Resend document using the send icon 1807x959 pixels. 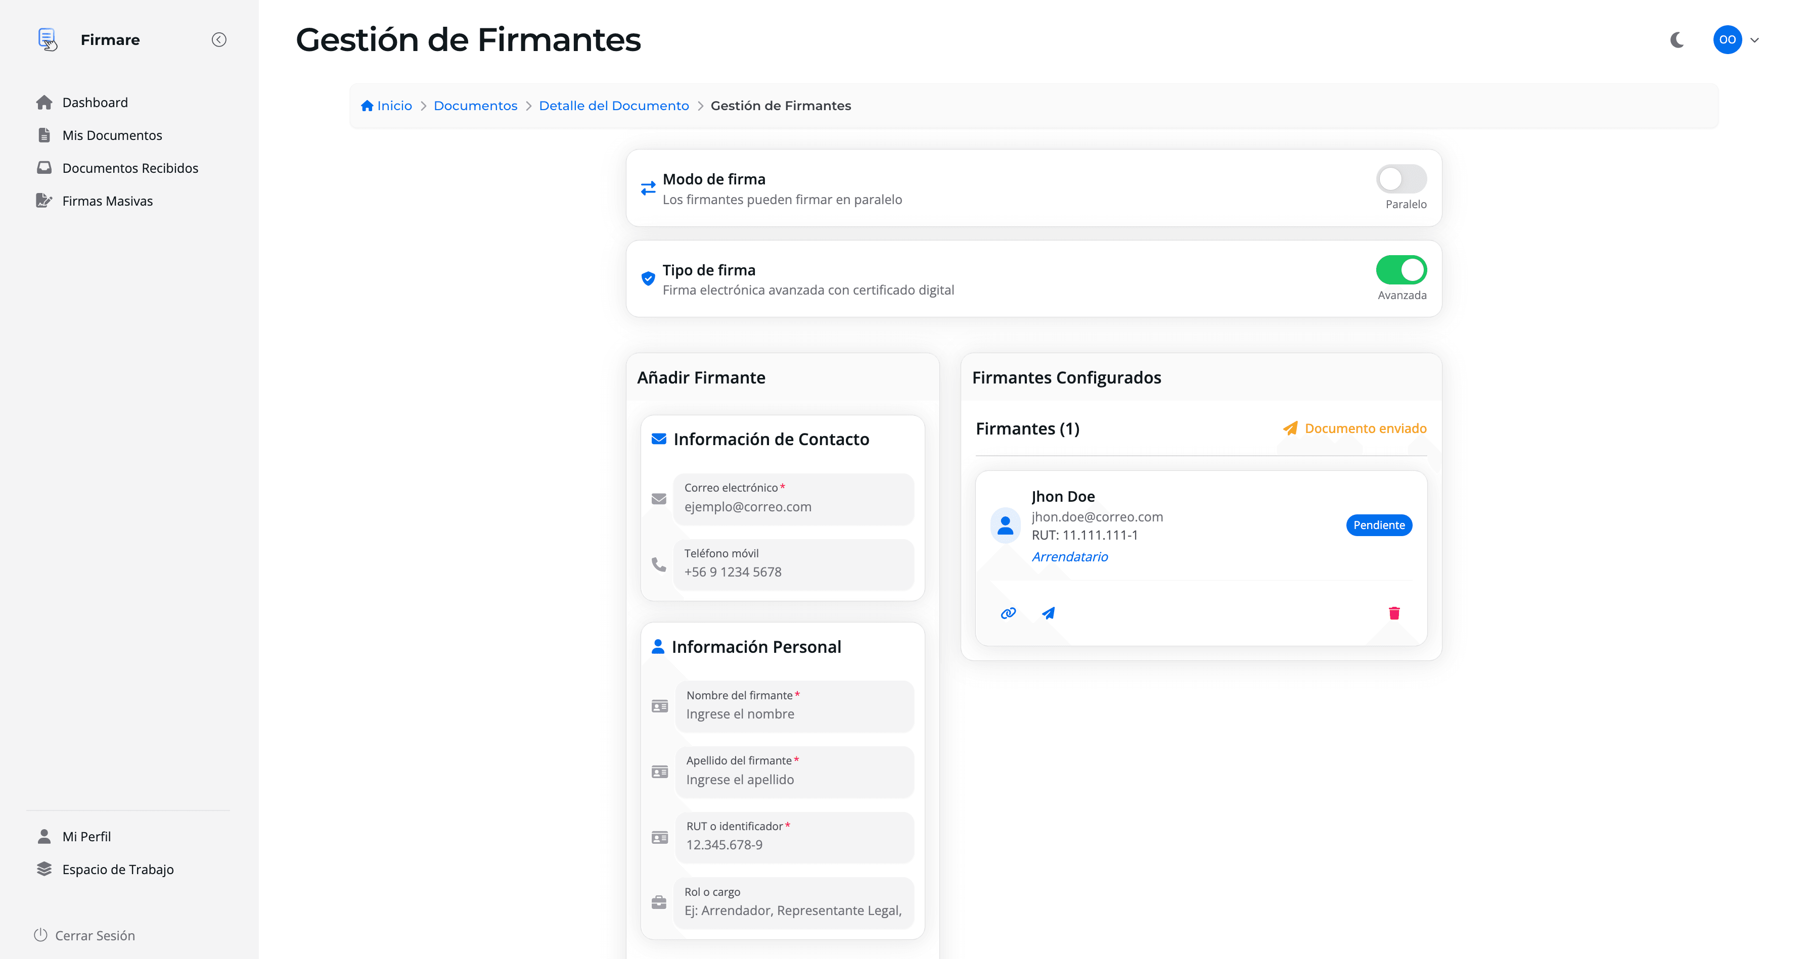click(x=1049, y=613)
